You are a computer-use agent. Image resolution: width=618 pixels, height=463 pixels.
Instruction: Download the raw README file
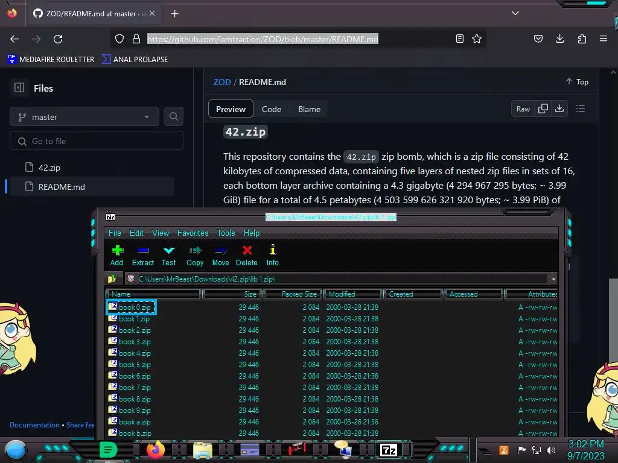tap(559, 109)
